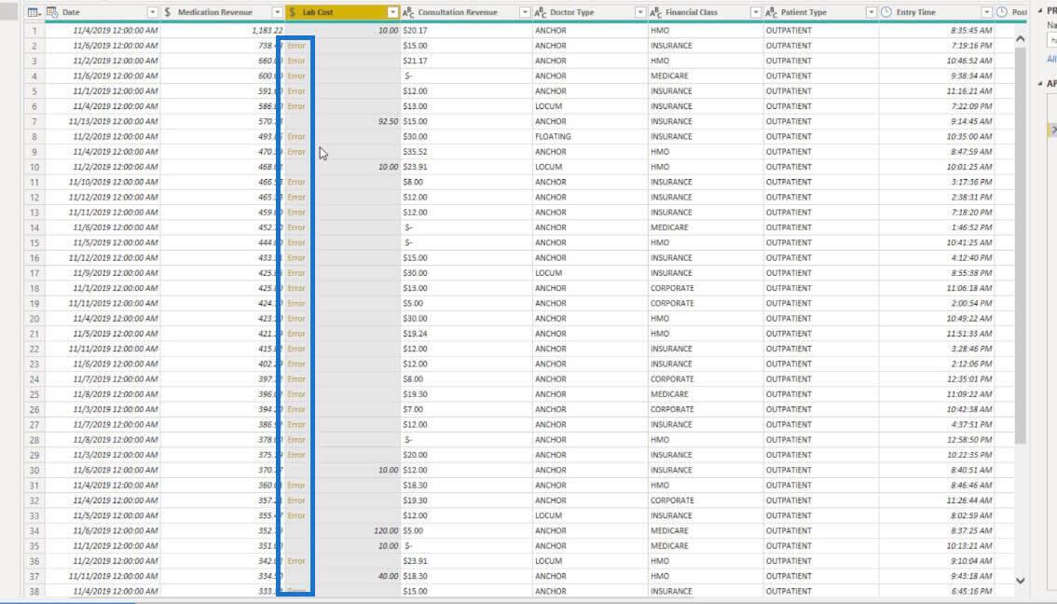
Task: Click Lab Cost currency type icon
Action: pos(293,12)
